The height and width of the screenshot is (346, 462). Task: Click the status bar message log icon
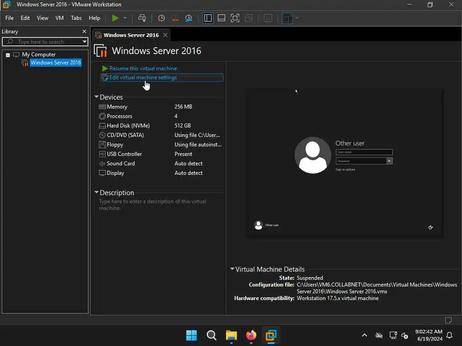[x=448, y=320]
